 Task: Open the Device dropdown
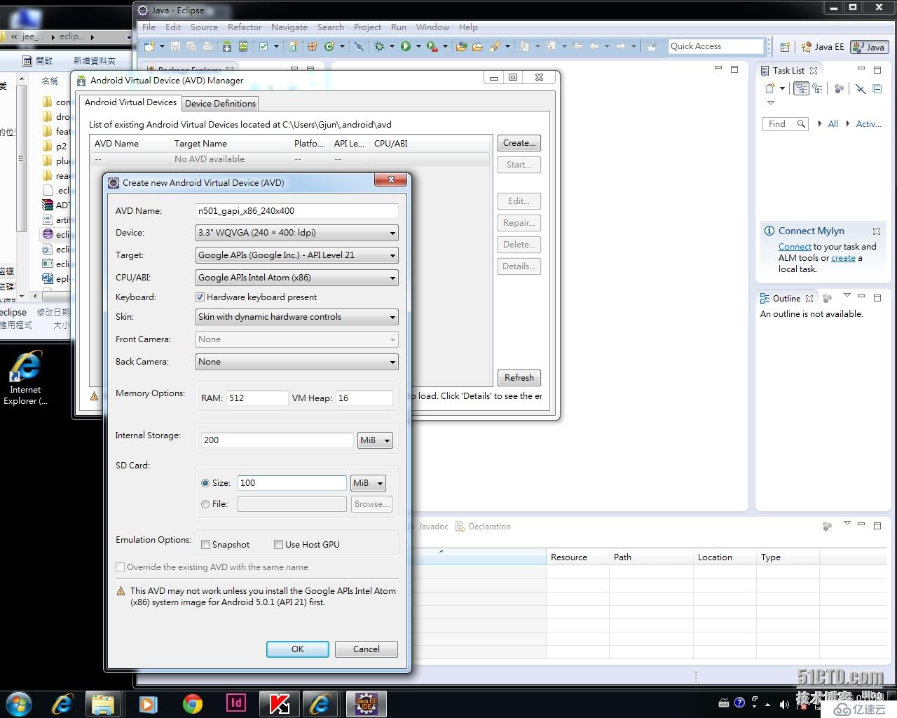coord(297,233)
